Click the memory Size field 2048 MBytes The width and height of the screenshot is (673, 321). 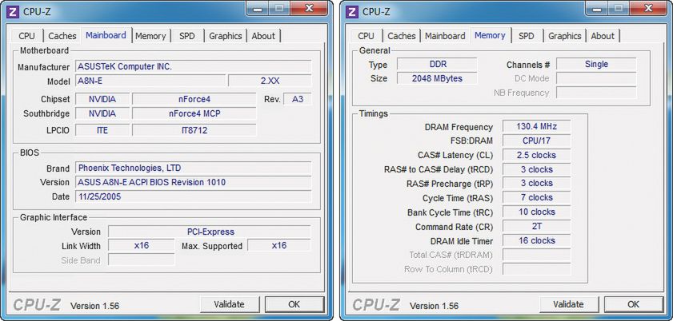(437, 78)
